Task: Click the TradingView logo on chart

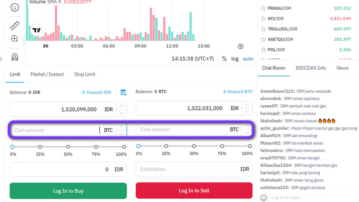Action: pyautogui.click(x=36, y=30)
